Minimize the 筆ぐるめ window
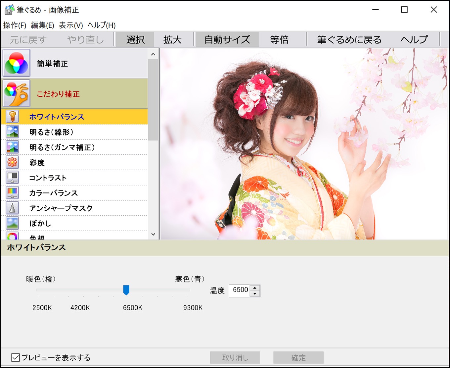 pyautogui.click(x=375, y=10)
